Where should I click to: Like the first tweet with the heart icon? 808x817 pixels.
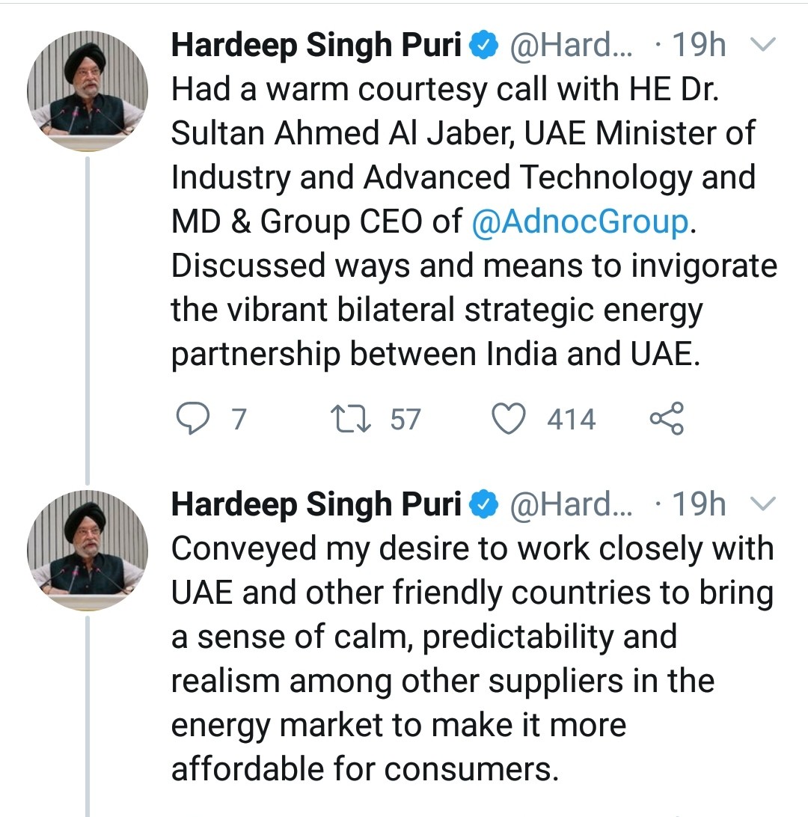tap(509, 418)
